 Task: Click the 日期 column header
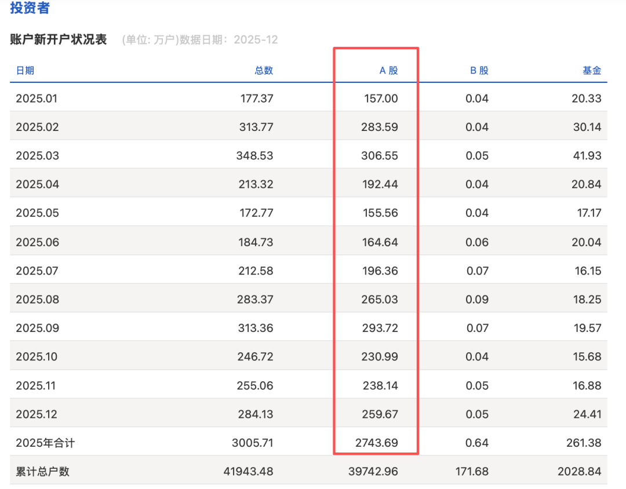pyautogui.click(x=25, y=71)
